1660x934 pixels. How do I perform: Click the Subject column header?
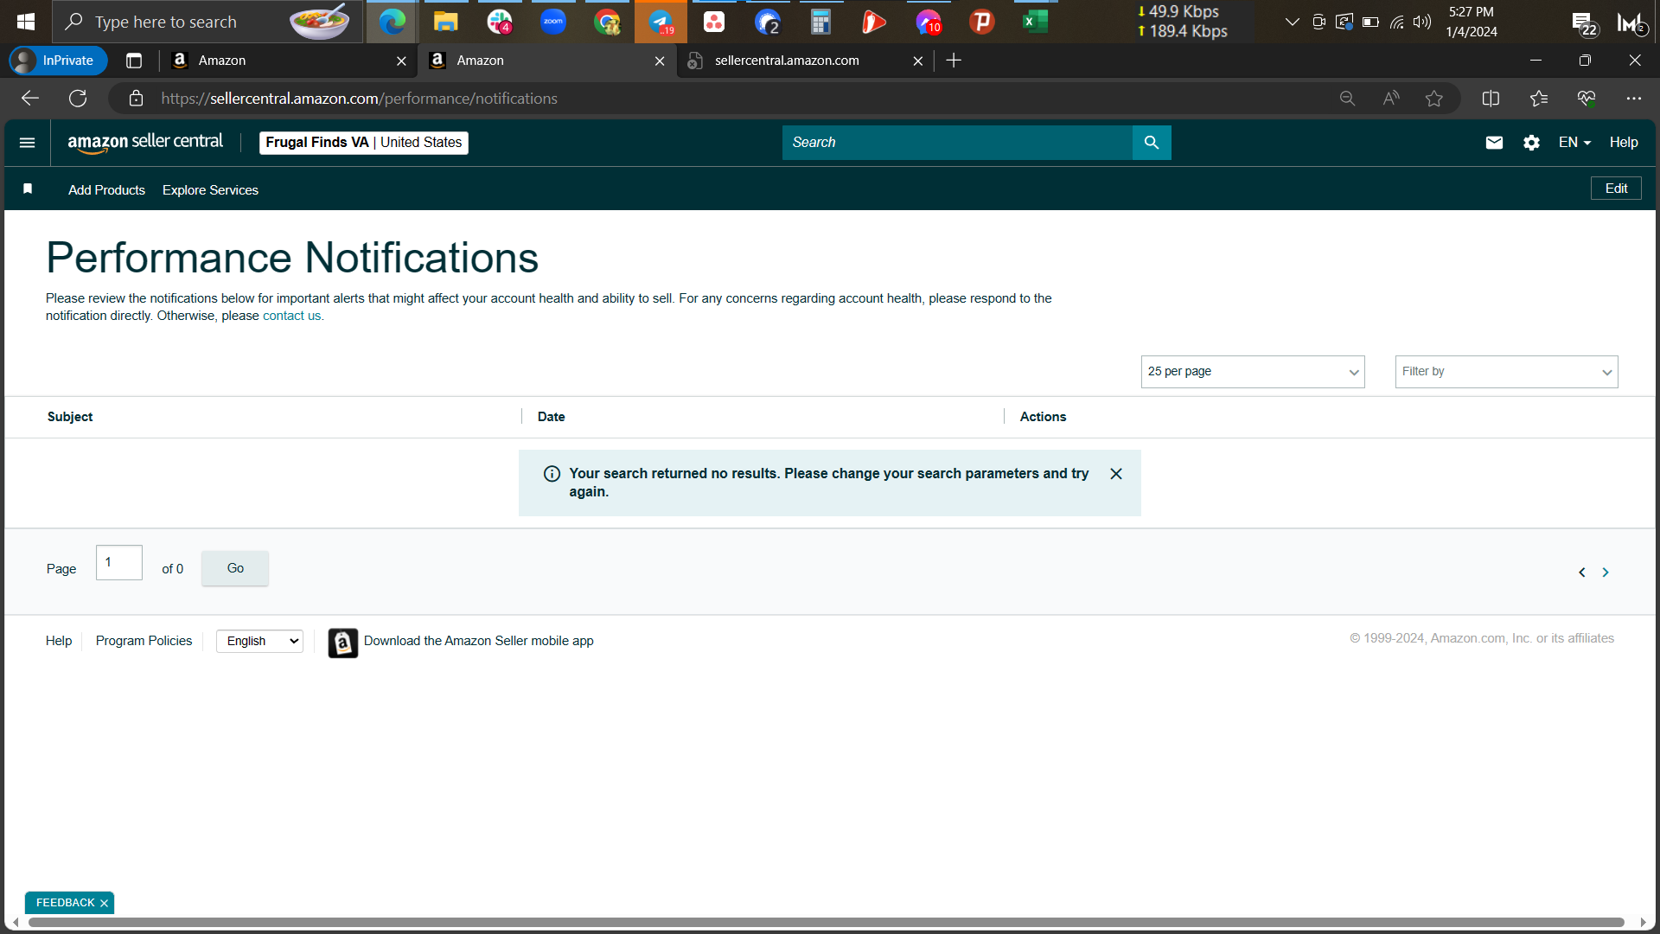tap(70, 417)
